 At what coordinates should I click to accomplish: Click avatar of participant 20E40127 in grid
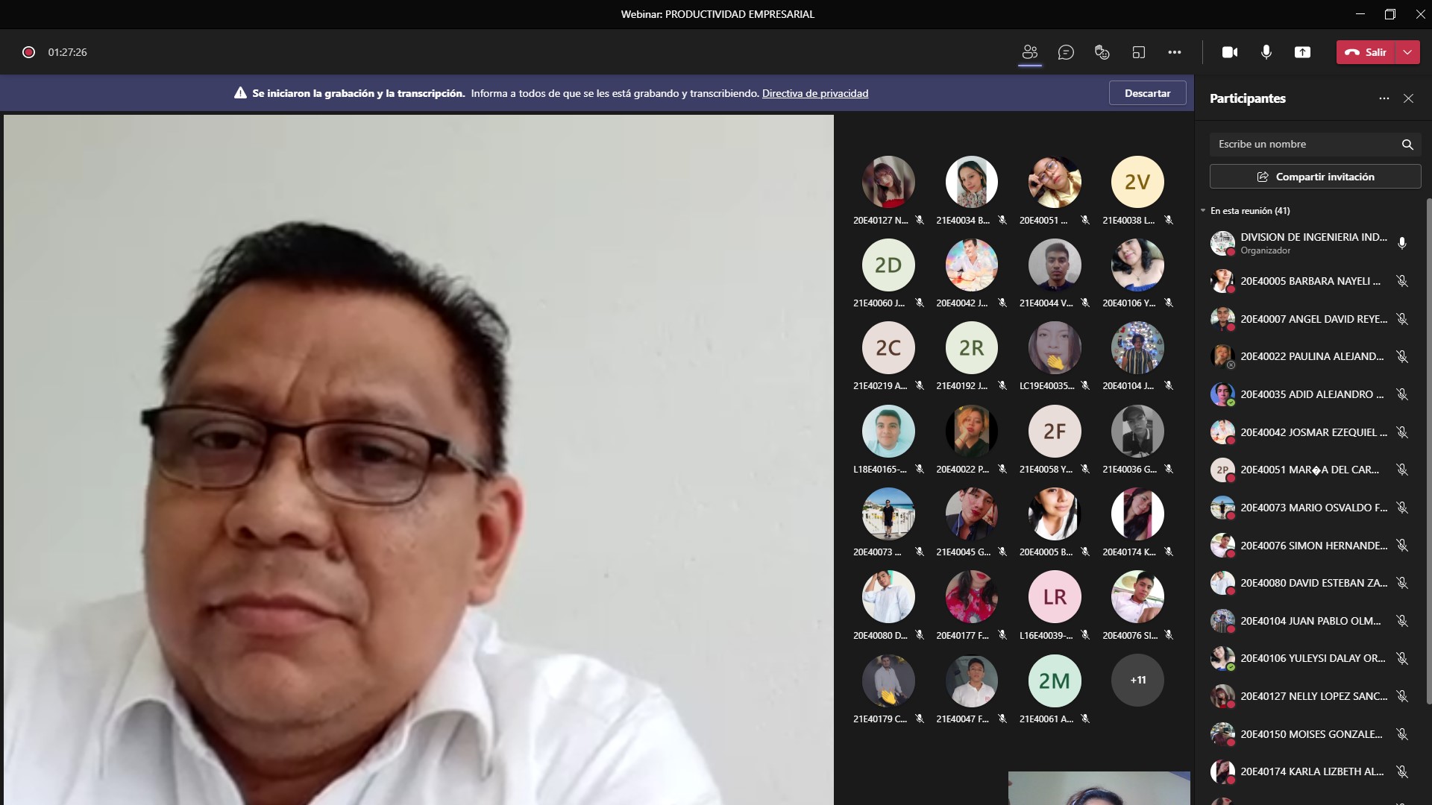pos(888,182)
